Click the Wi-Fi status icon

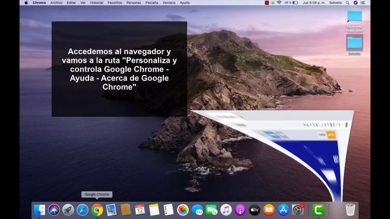coord(279,2)
